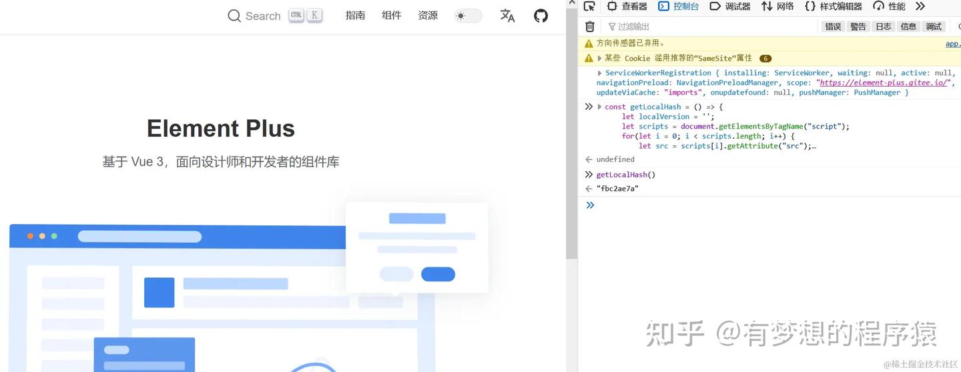Image resolution: width=961 pixels, height=372 pixels.
Task: Clear the console with the trash icon
Action: (590, 27)
